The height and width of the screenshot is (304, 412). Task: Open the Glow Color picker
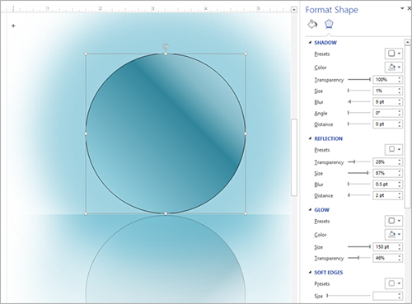point(394,234)
